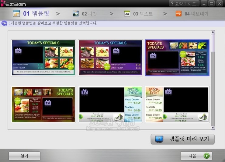Go to the 04 내보내기 step

click(x=196, y=14)
